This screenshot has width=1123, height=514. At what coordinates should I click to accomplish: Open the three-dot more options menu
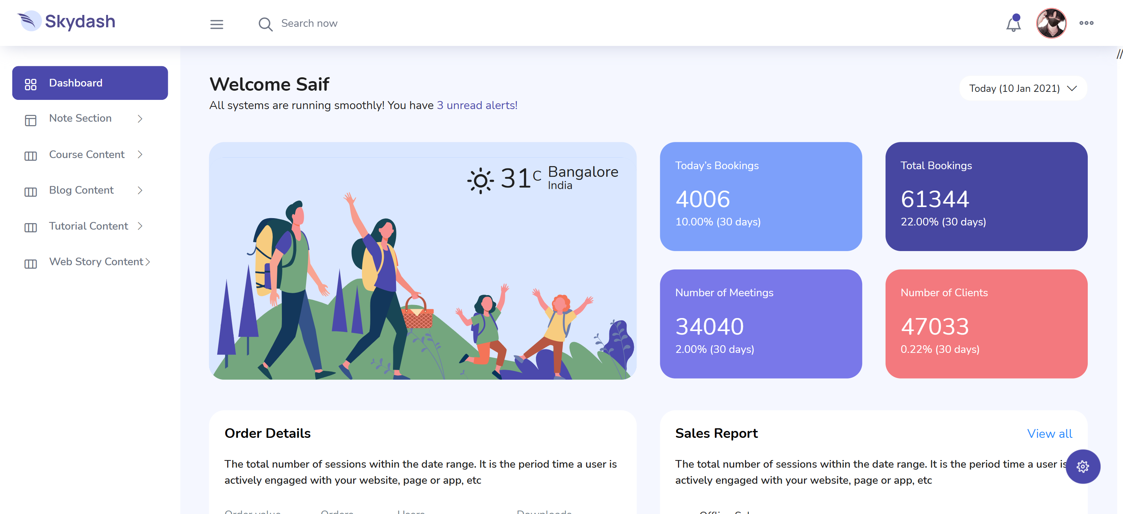click(x=1086, y=23)
